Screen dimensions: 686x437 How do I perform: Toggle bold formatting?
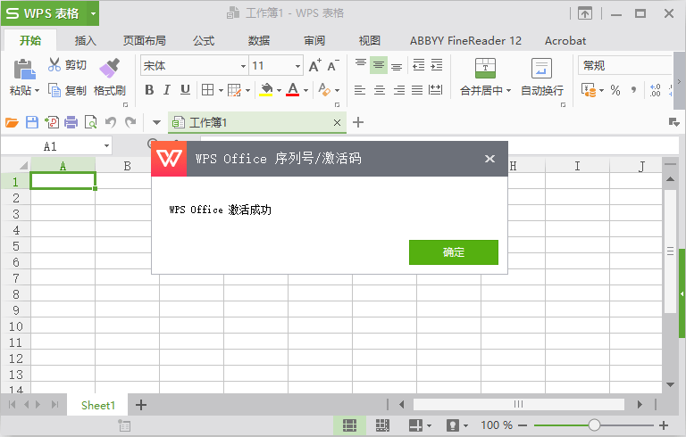pyautogui.click(x=149, y=90)
